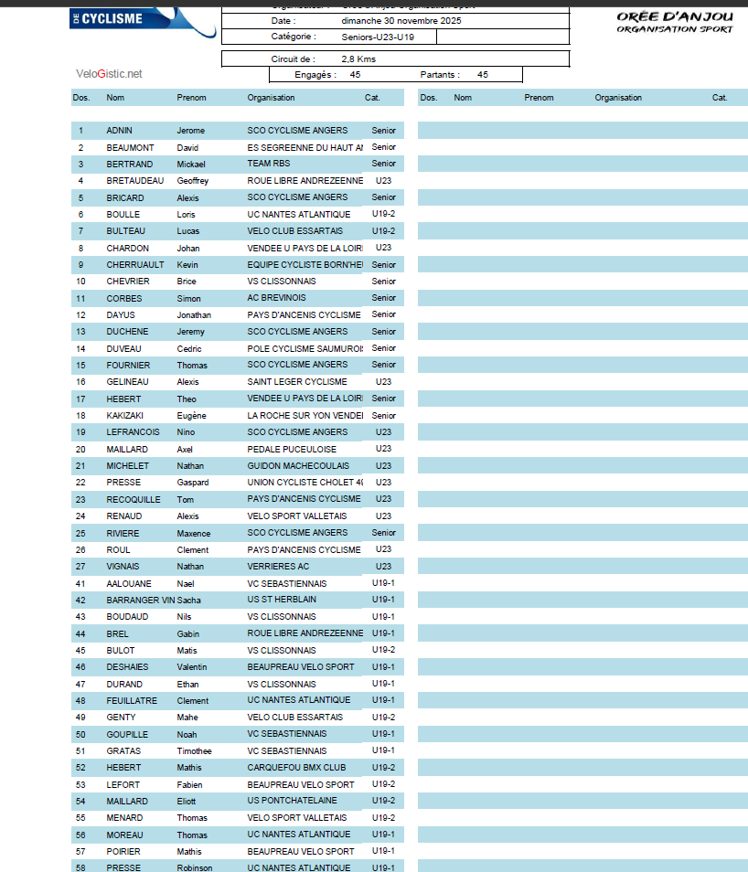The width and height of the screenshot is (748, 872).
Task: Click the Nom header in left table
Action: [x=115, y=98]
